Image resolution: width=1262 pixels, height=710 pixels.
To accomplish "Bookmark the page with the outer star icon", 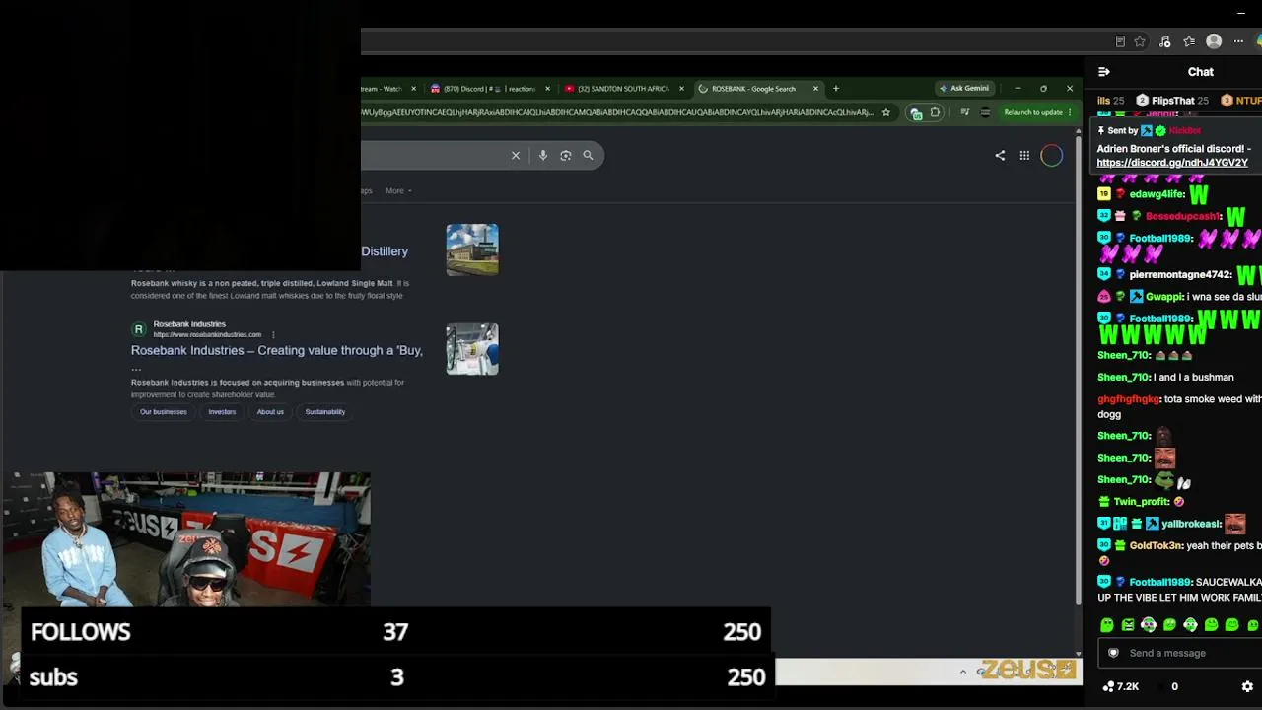I will (1140, 41).
